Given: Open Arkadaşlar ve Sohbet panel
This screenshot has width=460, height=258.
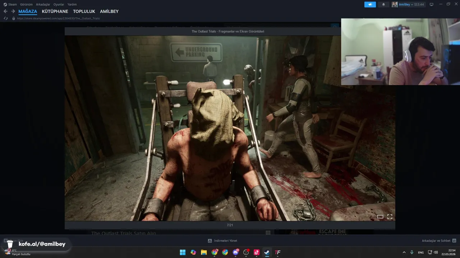Looking at the screenshot, I should point(439,241).
